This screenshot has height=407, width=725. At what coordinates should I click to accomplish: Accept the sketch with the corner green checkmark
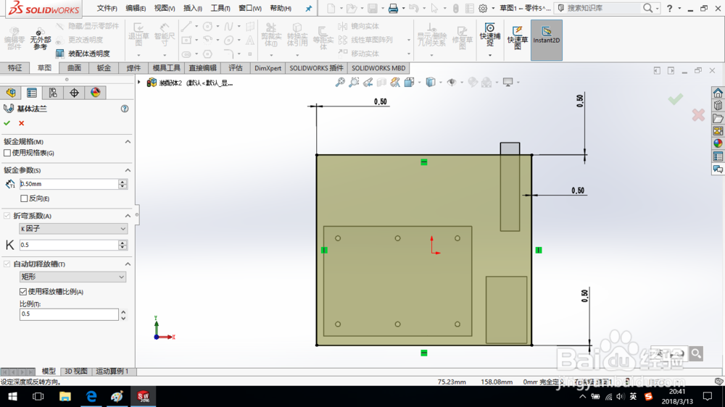coord(676,99)
